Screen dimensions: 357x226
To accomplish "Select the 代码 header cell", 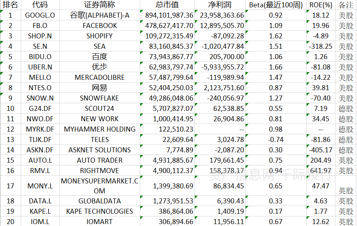I will coord(40,5).
